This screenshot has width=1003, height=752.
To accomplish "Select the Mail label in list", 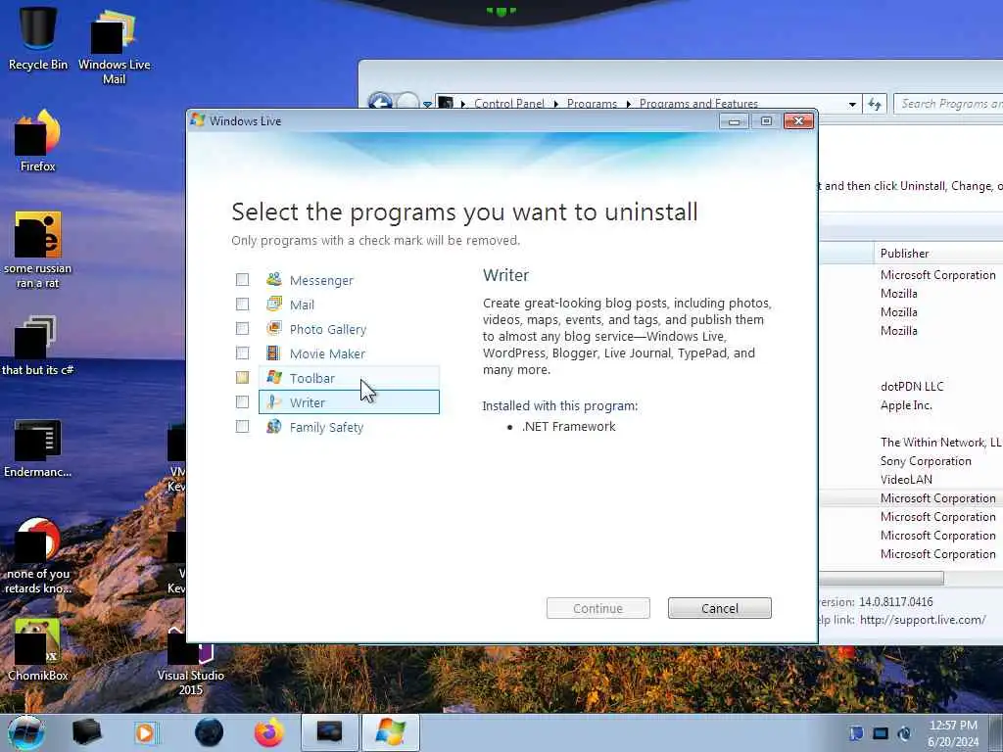I will pos(302,305).
